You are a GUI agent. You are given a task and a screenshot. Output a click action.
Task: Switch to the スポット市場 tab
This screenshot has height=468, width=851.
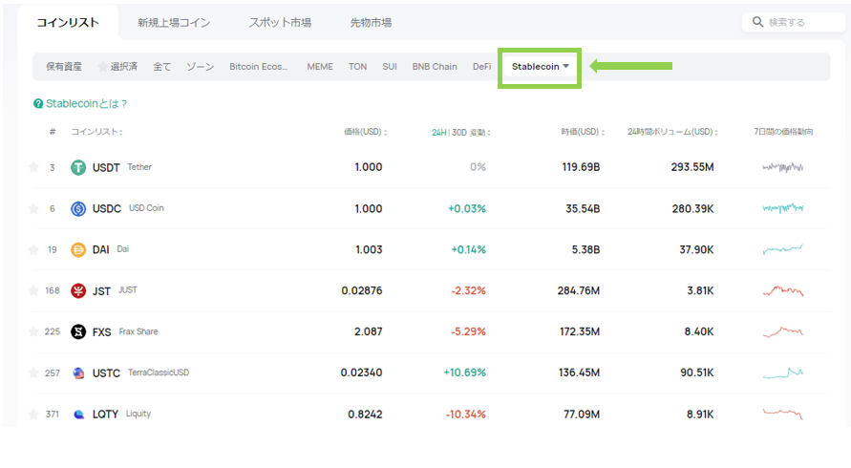280,22
